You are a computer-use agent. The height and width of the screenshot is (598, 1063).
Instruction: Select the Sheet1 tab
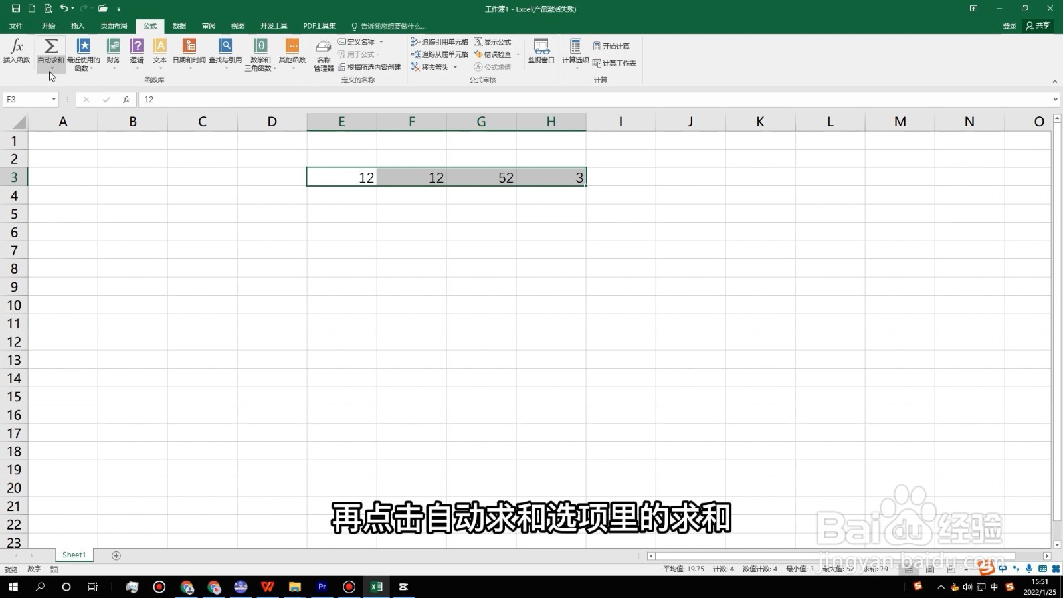pyautogui.click(x=74, y=555)
